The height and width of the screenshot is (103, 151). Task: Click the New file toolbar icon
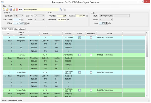point(4,9)
